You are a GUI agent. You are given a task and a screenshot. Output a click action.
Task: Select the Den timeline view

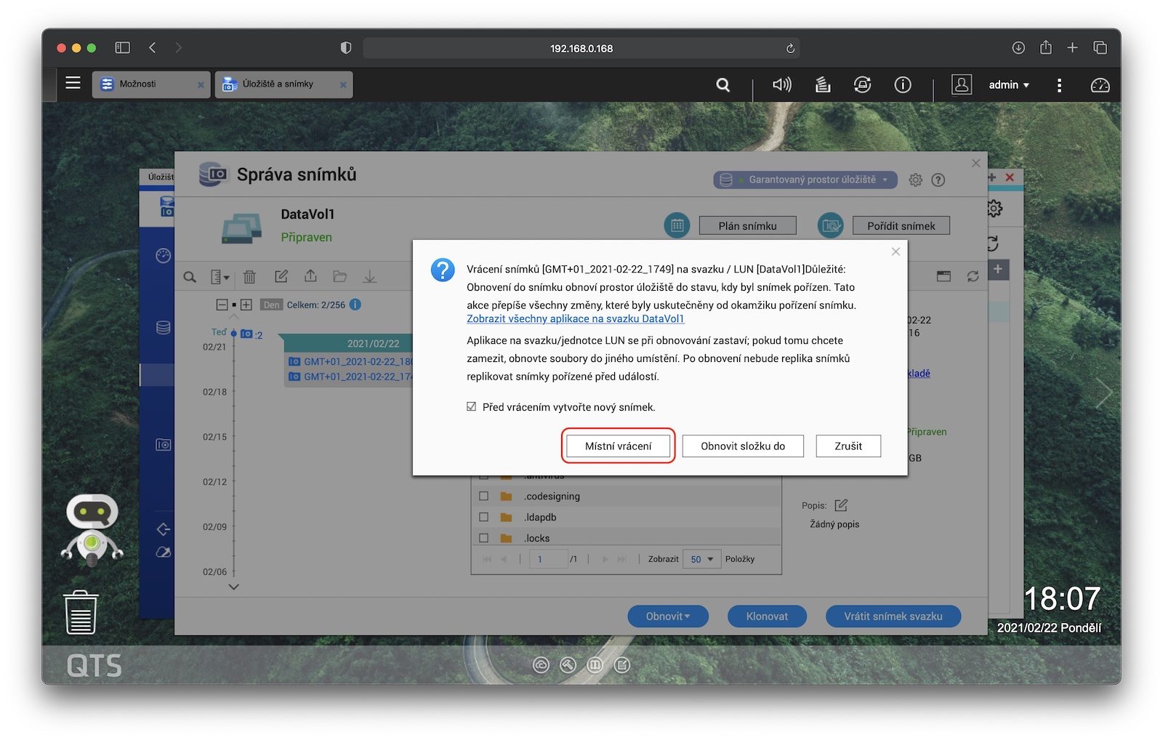tap(271, 305)
